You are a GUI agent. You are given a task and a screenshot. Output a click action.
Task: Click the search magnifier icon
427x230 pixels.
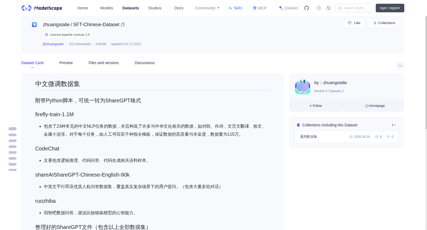(339, 8)
